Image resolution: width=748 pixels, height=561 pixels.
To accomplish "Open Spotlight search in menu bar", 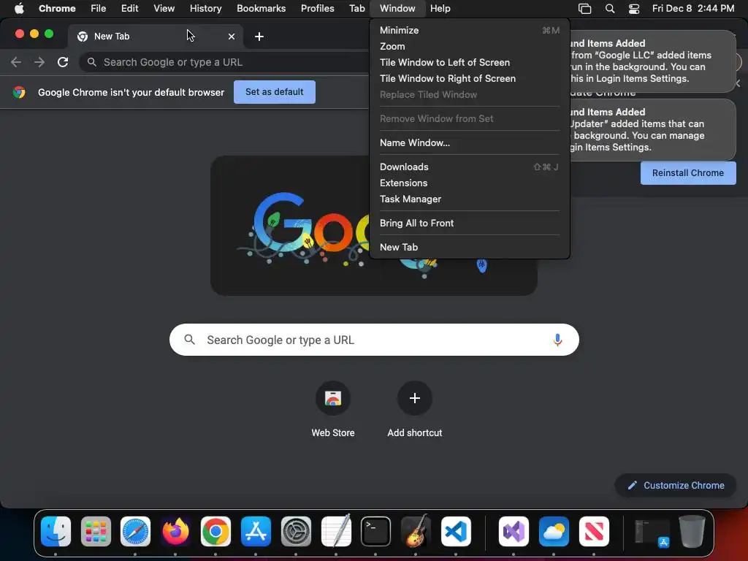I will tap(610, 9).
